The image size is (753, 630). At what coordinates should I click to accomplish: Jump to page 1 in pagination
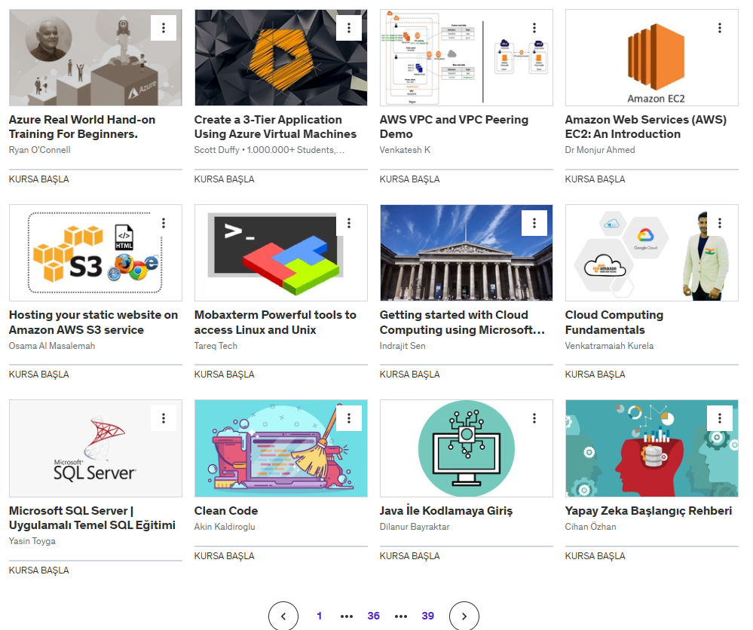pyautogui.click(x=320, y=616)
